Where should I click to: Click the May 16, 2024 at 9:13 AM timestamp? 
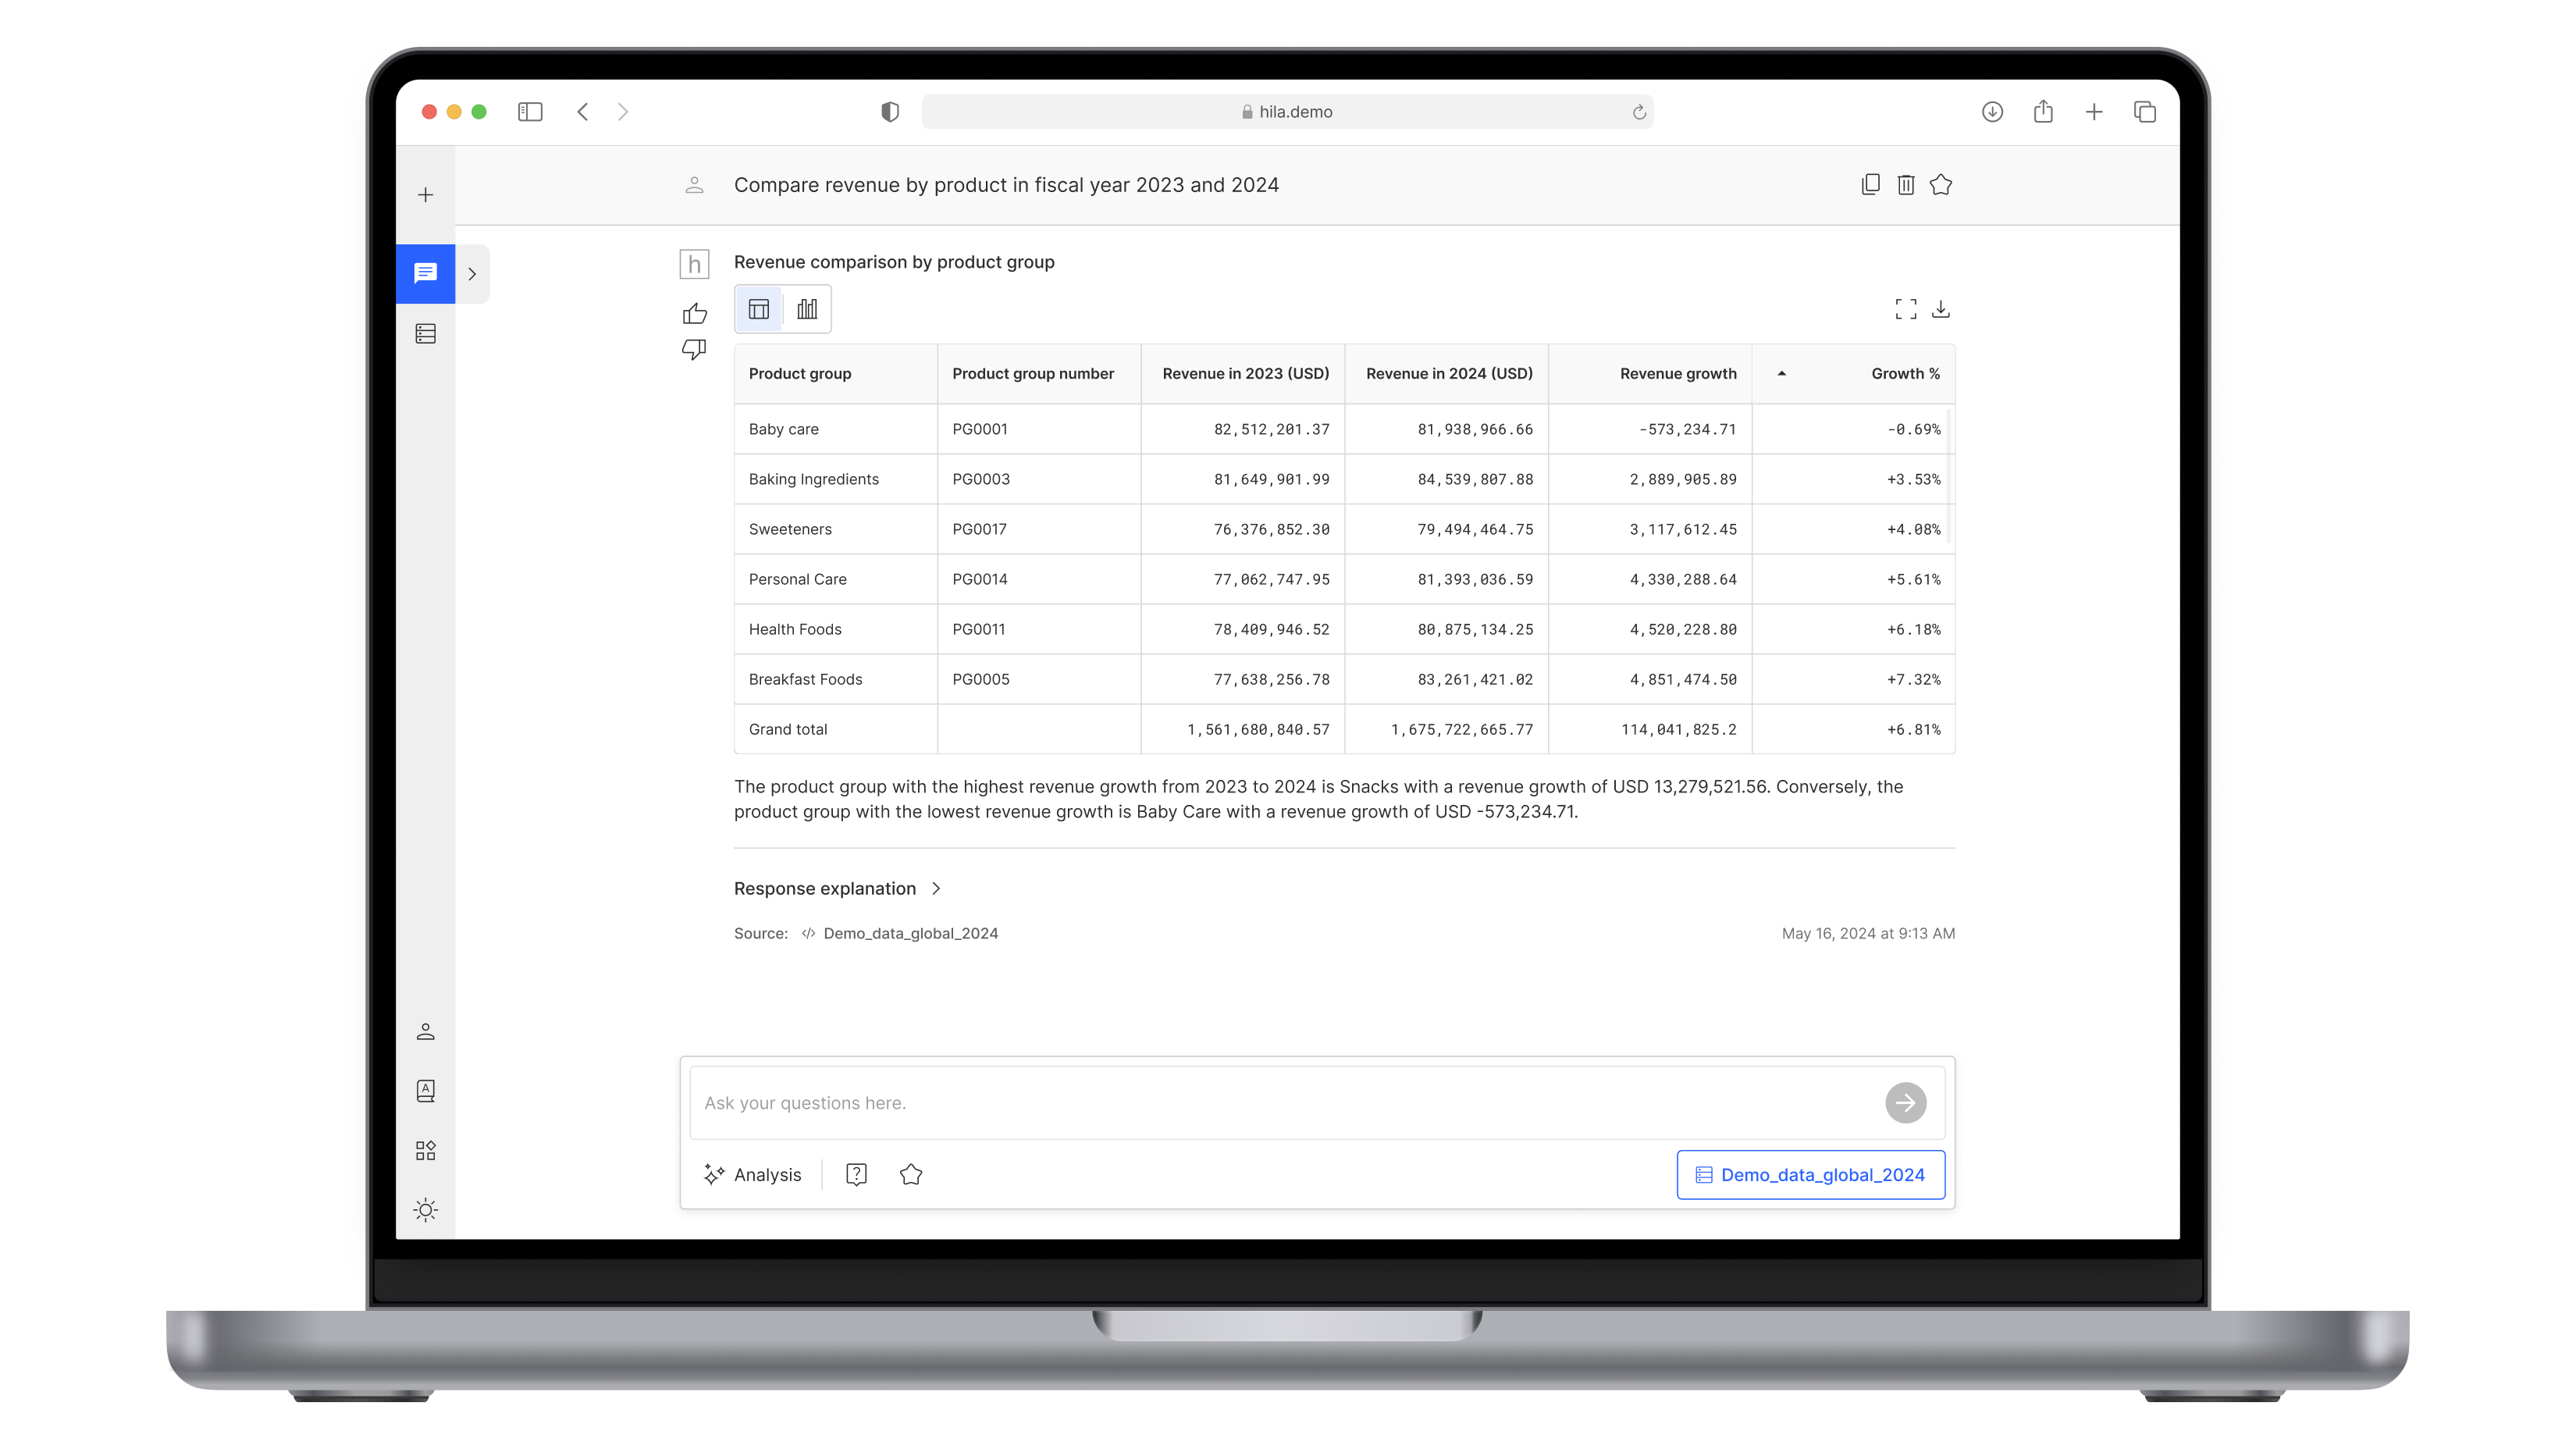(1868, 933)
